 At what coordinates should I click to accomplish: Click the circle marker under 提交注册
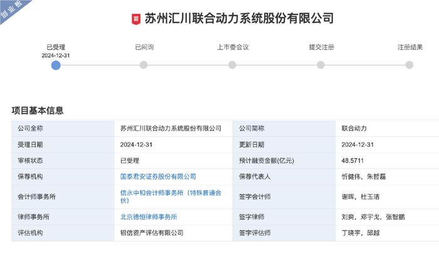coord(321,65)
